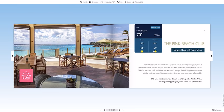Open the page Overview grid
Viewport: 224px width, 112px height.
tap(94, 2)
